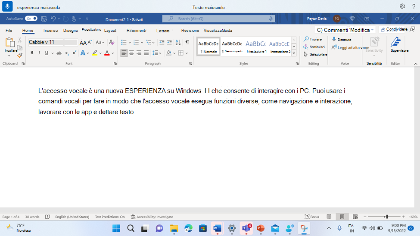Open shading color dropdown arrow
The width and height of the screenshot is (420, 236).
(174, 53)
